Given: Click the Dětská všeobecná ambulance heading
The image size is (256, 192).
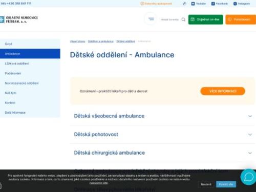Looking at the screenshot, I should 109,116.
